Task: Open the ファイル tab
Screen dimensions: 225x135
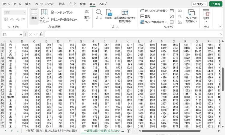Action: pos(6,4)
